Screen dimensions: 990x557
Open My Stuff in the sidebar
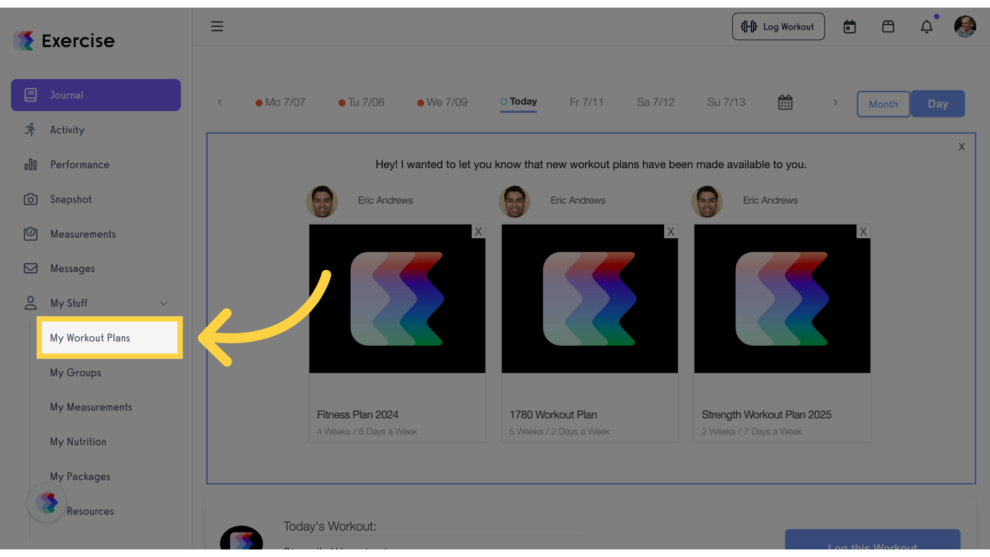[96, 303]
